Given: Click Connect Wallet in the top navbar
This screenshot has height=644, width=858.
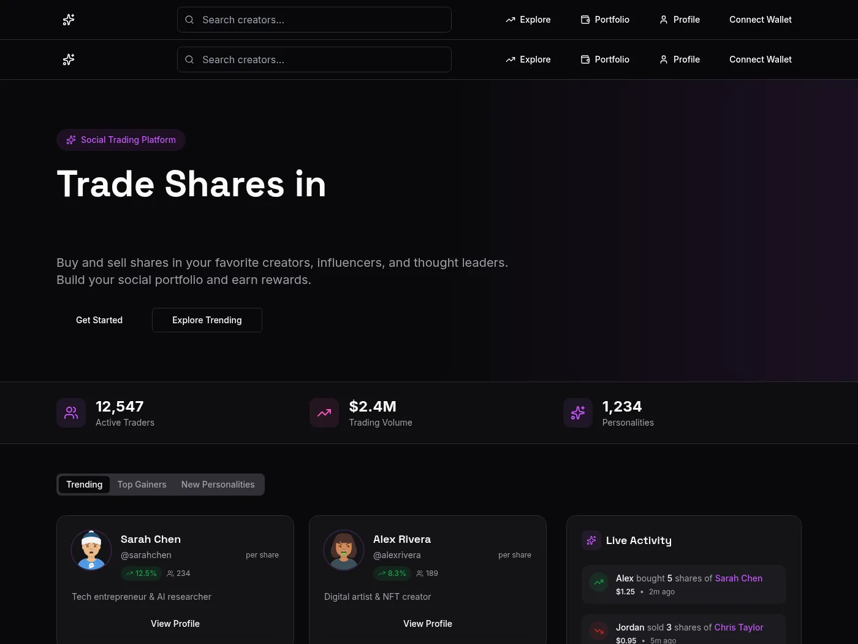Looking at the screenshot, I should click(761, 20).
